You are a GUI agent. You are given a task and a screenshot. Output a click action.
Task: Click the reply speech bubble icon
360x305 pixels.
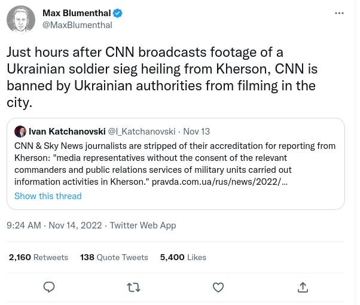point(49,288)
